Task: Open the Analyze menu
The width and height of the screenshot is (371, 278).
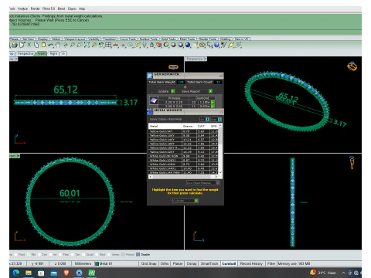Action: [22, 8]
